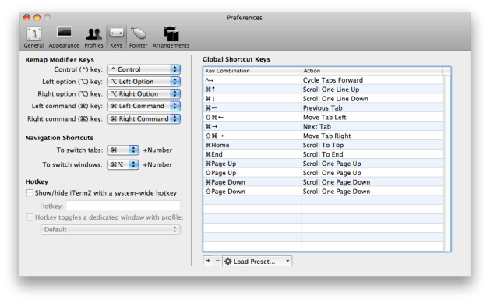The image size is (490, 303).
Task: Open the Pointer preferences pane
Action: tap(138, 37)
